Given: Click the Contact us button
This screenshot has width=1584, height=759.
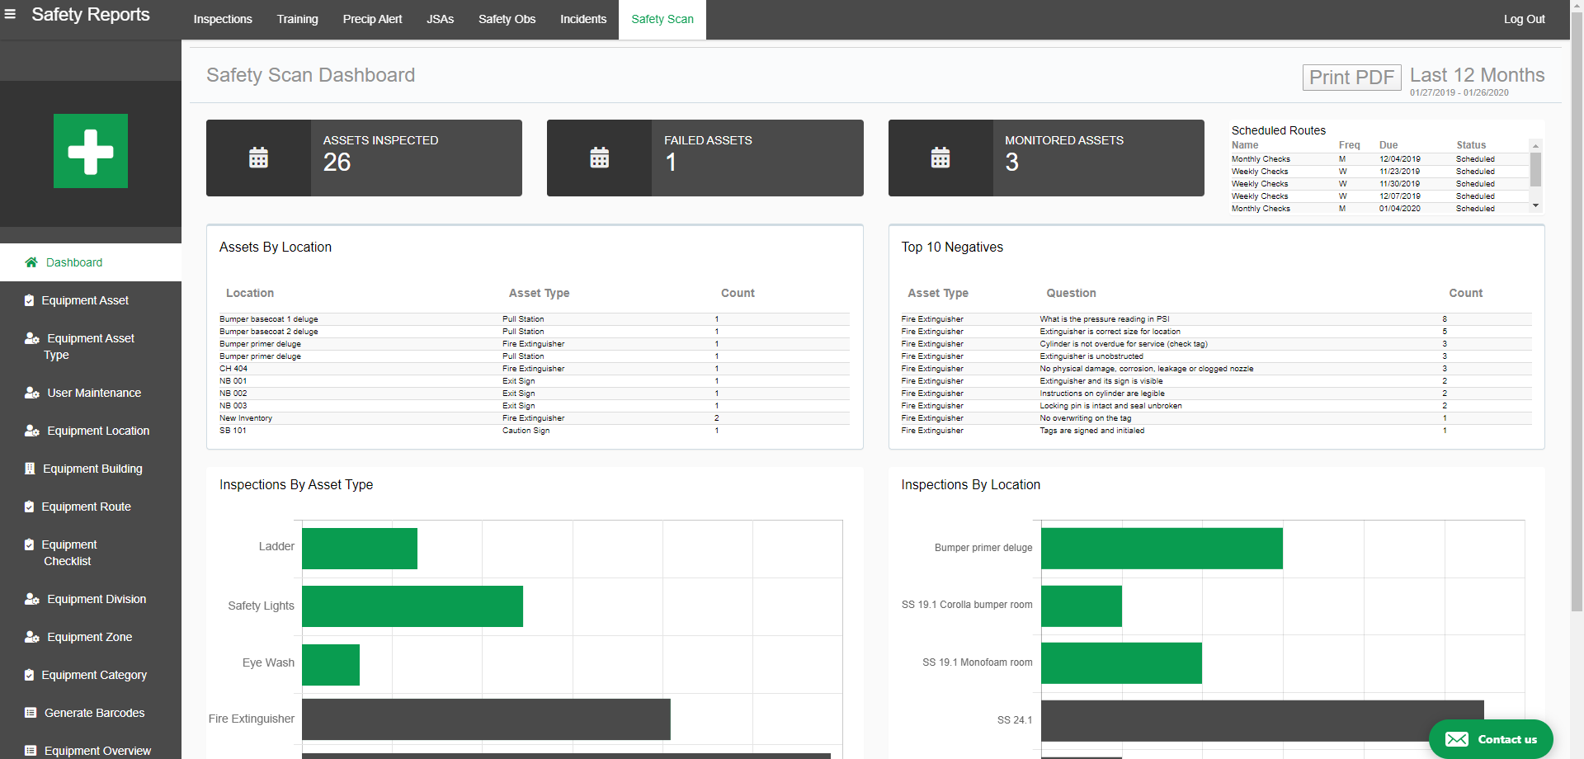Looking at the screenshot, I should (x=1491, y=739).
